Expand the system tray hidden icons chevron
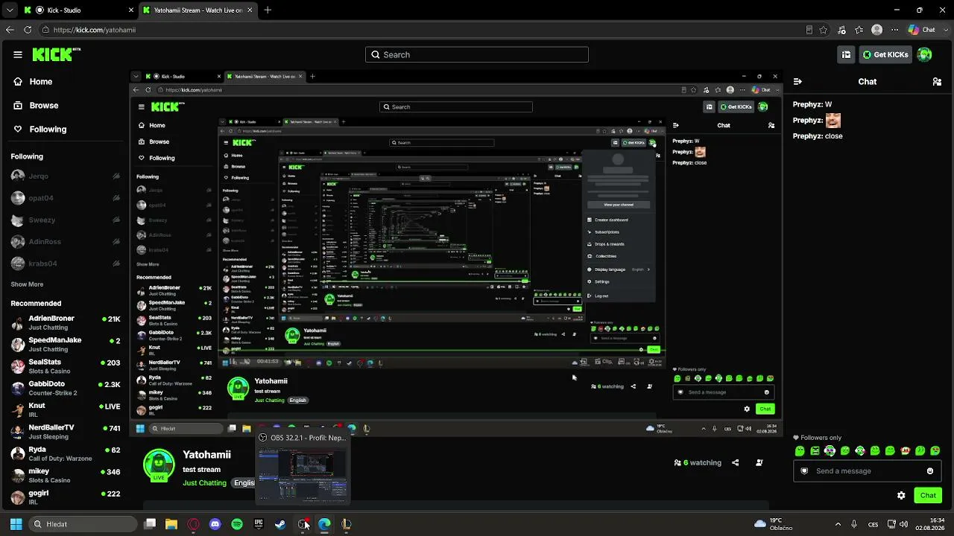This screenshot has width=954, height=536. pyautogui.click(x=838, y=524)
